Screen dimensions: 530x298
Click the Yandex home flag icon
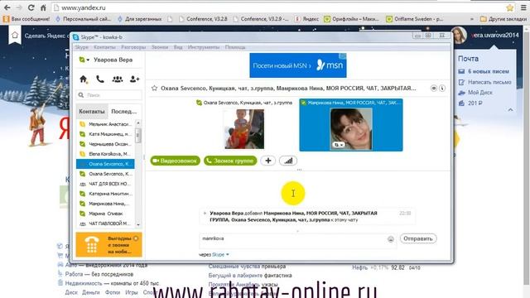click(x=15, y=35)
